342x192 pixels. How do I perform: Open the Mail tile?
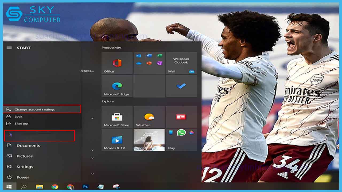pos(181,63)
